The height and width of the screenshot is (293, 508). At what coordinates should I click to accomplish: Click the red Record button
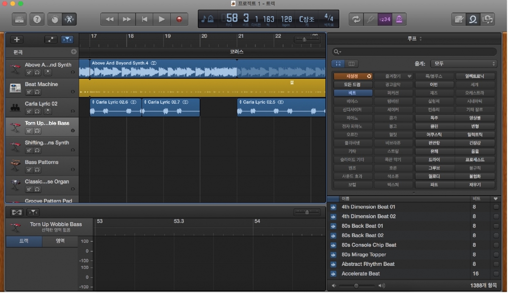(179, 19)
